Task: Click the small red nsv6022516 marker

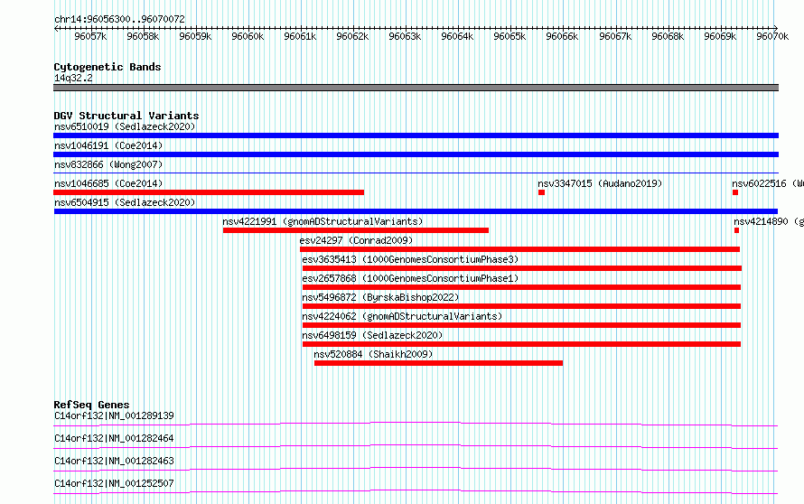Action: (735, 192)
